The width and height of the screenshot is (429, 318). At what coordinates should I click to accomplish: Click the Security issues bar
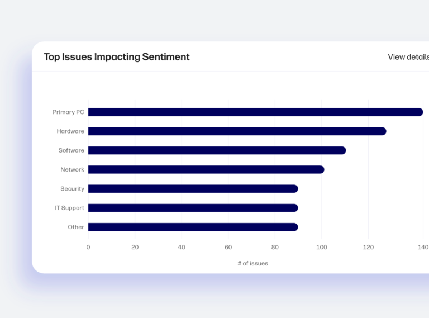coord(193,188)
